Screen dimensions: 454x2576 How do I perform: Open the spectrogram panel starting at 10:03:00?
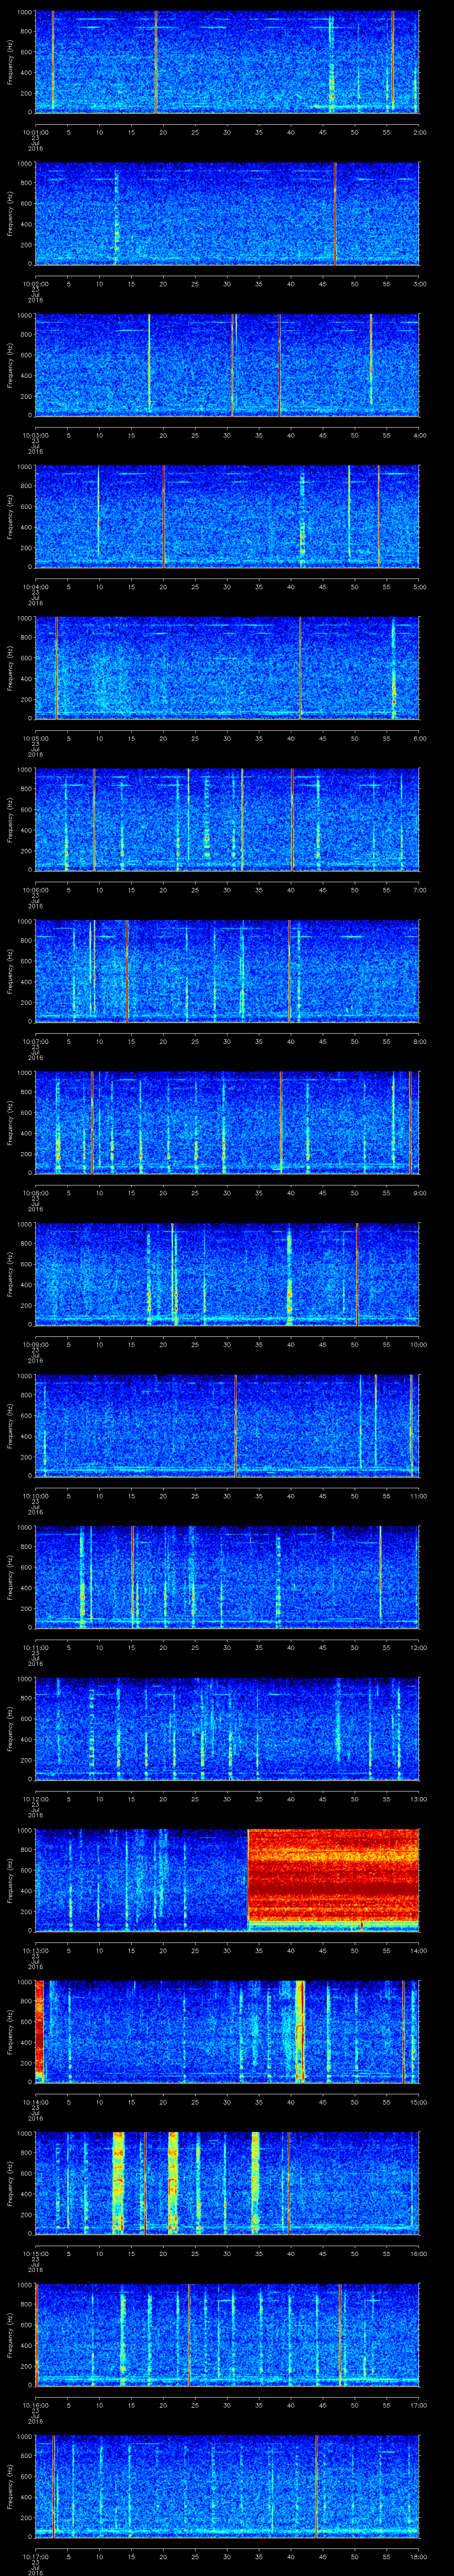click(227, 364)
